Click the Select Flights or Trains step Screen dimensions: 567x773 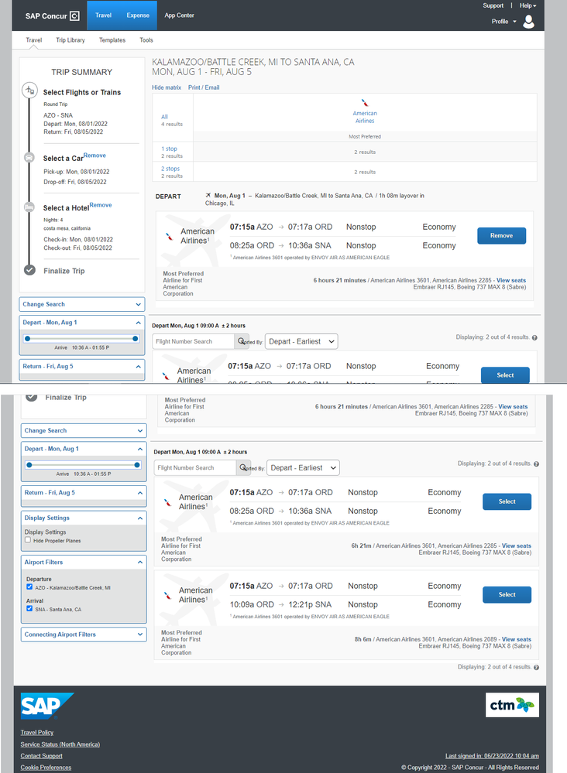click(82, 92)
